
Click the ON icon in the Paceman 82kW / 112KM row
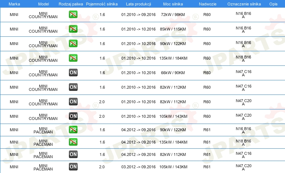[73, 154]
